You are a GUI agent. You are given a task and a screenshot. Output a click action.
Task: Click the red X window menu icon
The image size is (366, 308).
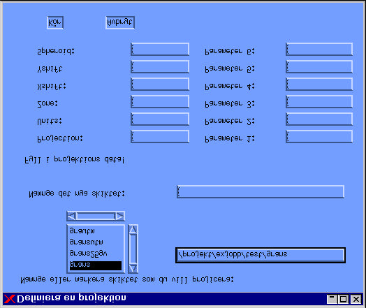point(10,299)
